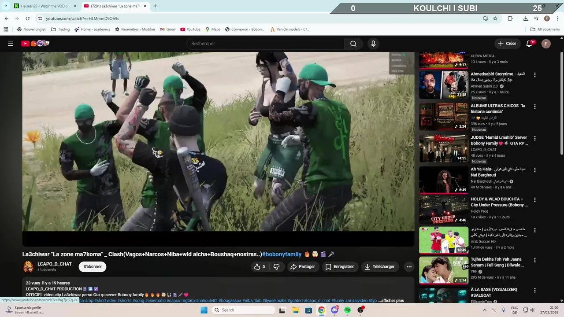Open the Chrome apps grid in bookmarks bar
The image size is (564, 317).
[6, 29]
